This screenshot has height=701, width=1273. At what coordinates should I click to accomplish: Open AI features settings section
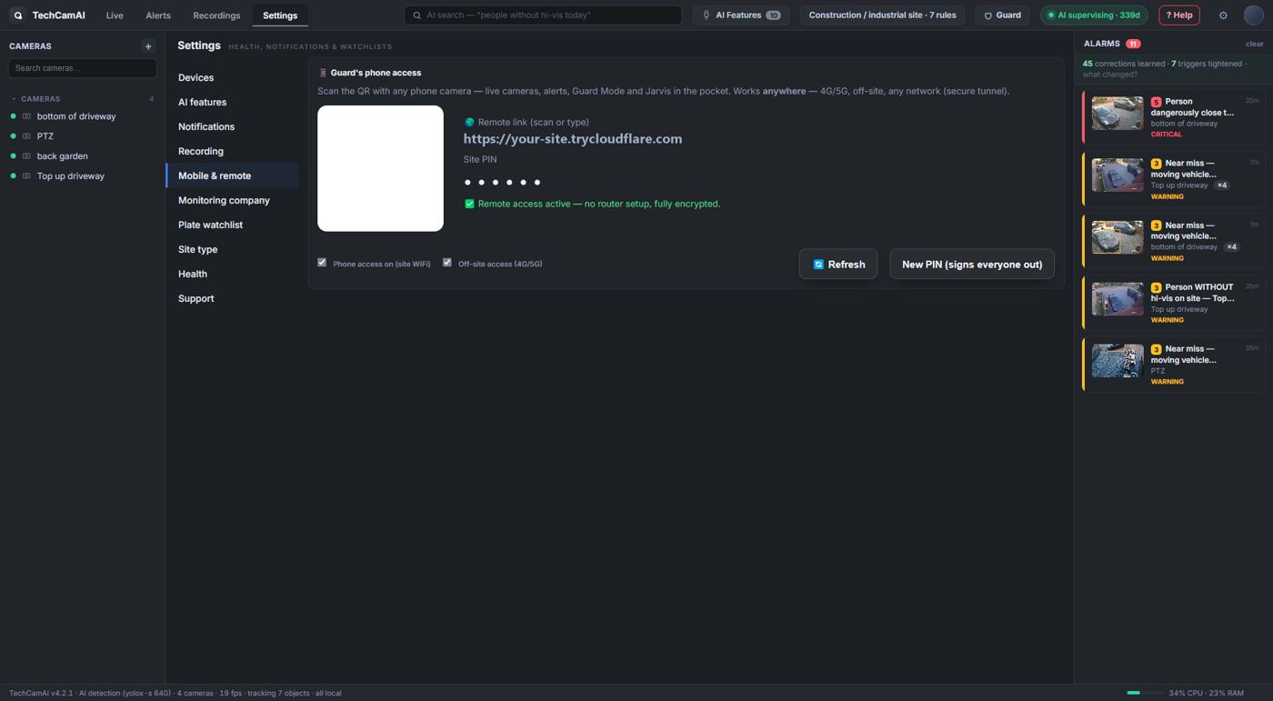point(232,103)
